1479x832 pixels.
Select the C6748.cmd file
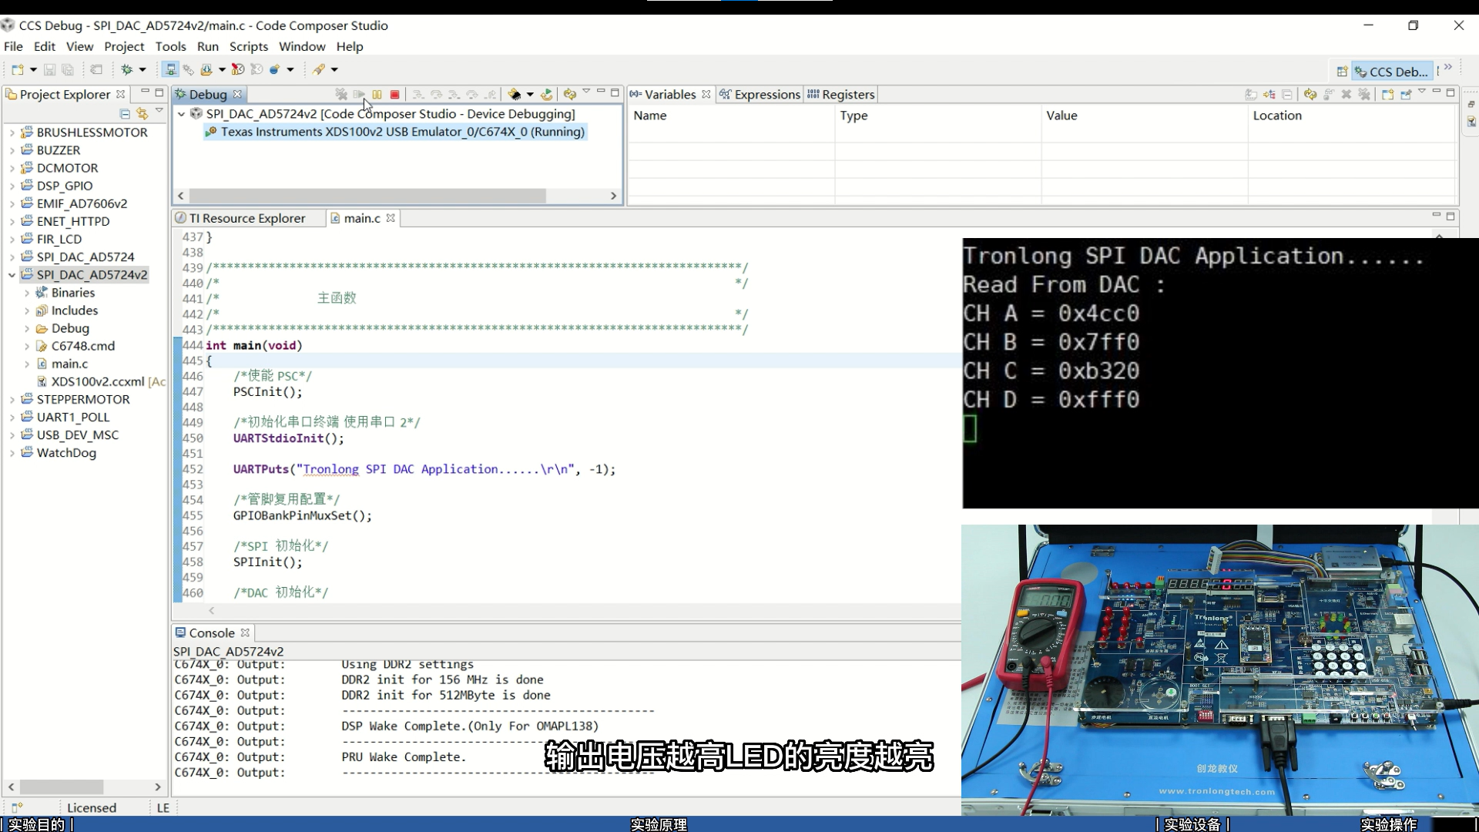click(82, 346)
